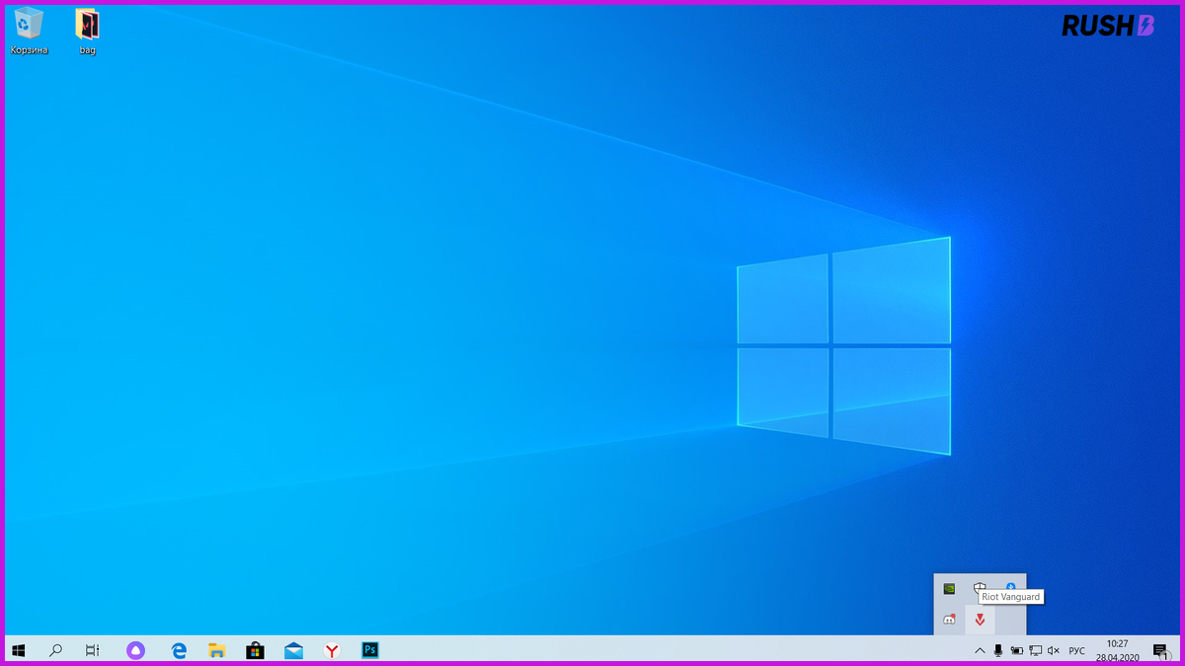Launch Alice voice assistant on taskbar
The image size is (1185, 666).
(136, 650)
